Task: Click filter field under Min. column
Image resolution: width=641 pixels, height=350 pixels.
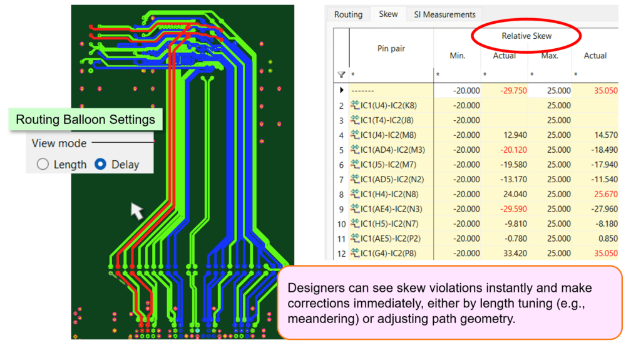Action: pos(458,75)
